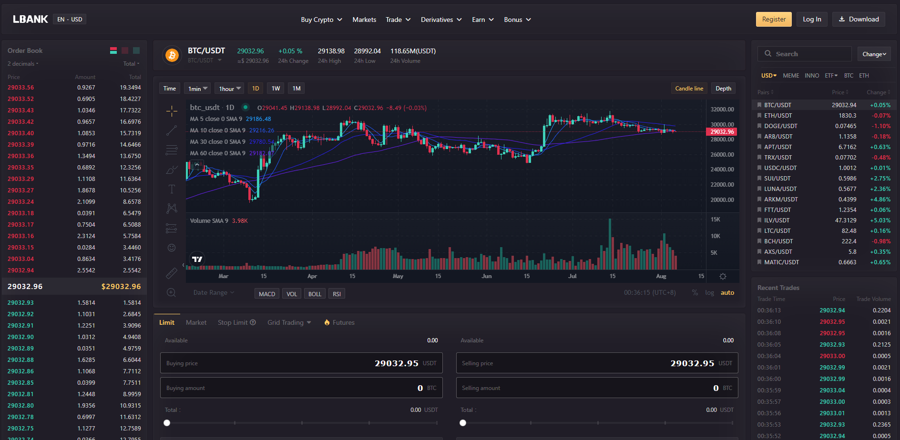The height and width of the screenshot is (440, 900).
Task: Toggle the VOL indicator
Action: pos(292,294)
